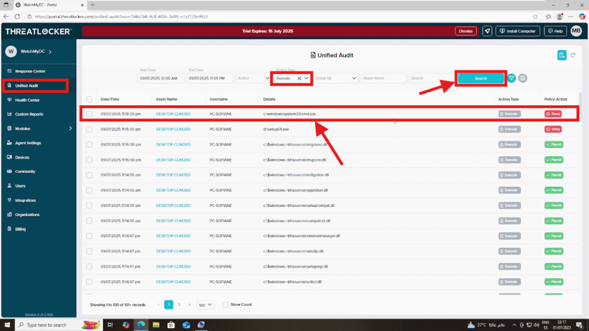Open the Group By dropdown
Screen dimensions: 589x331
[x=335, y=78]
